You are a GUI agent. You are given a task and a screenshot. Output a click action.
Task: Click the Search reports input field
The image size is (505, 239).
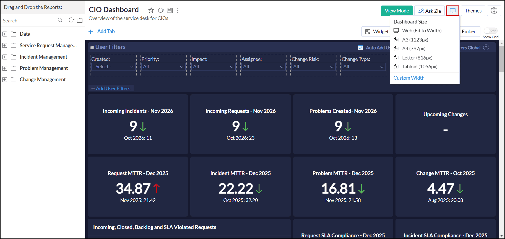29,21
